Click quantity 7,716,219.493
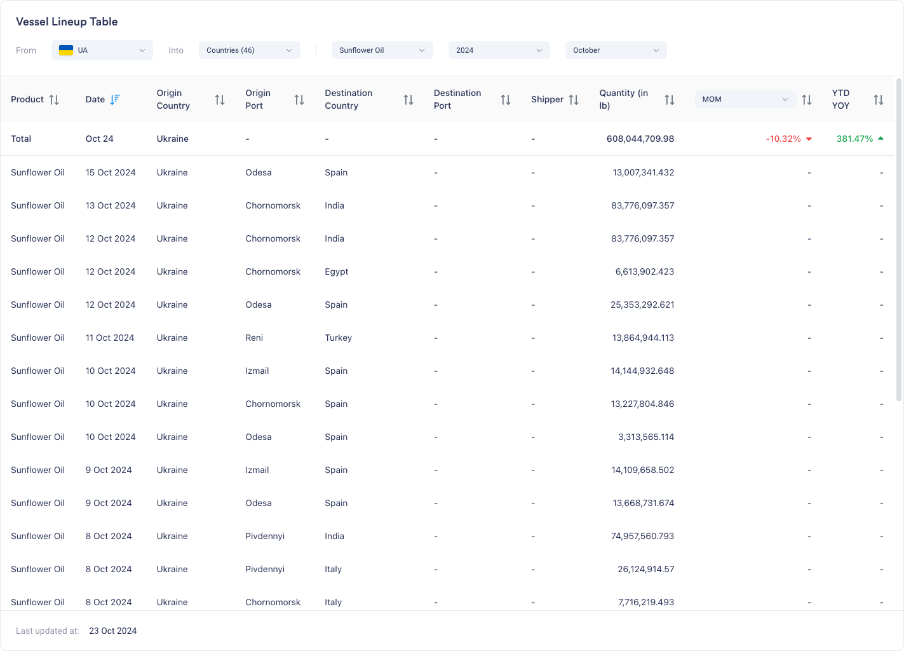904x651 pixels. pyautogui.click(x=646, y=602)
